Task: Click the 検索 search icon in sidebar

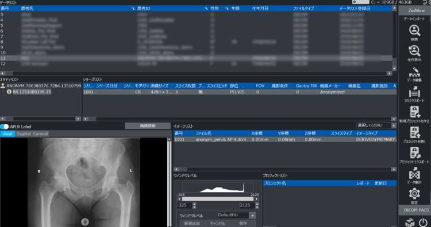Action: click(x=414, y=32)
